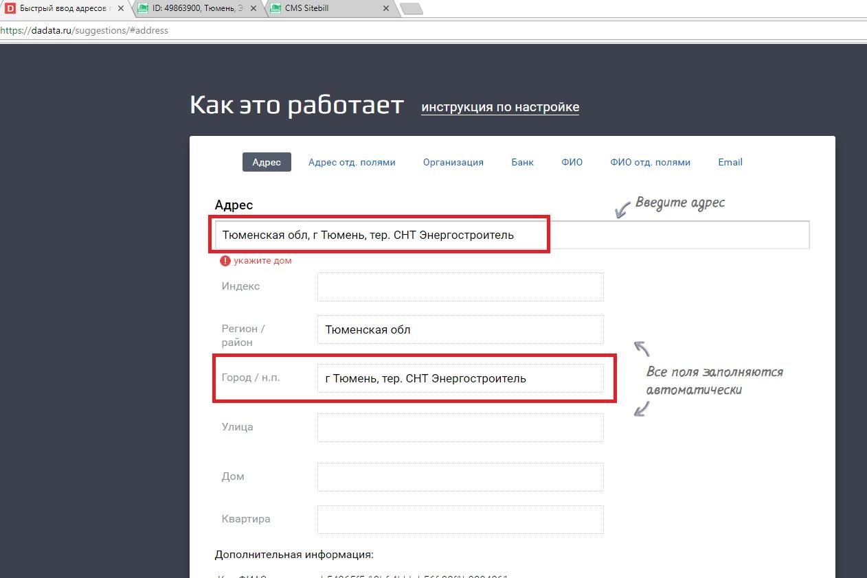Click the empty 'Квартира' field

pyautogui.click(x=460, y=519)
